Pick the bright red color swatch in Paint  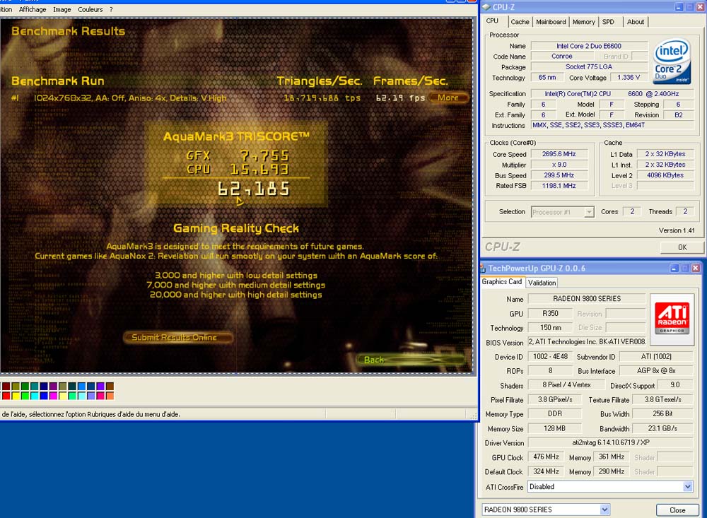point(6,396)
